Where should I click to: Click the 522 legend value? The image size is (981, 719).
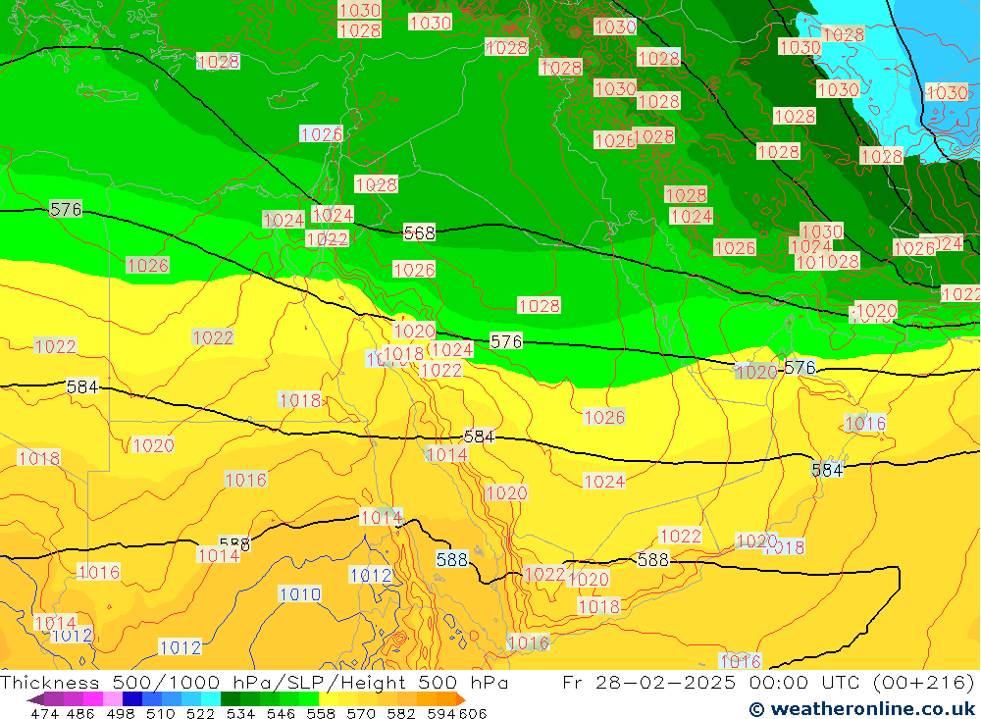coord(200,713)
